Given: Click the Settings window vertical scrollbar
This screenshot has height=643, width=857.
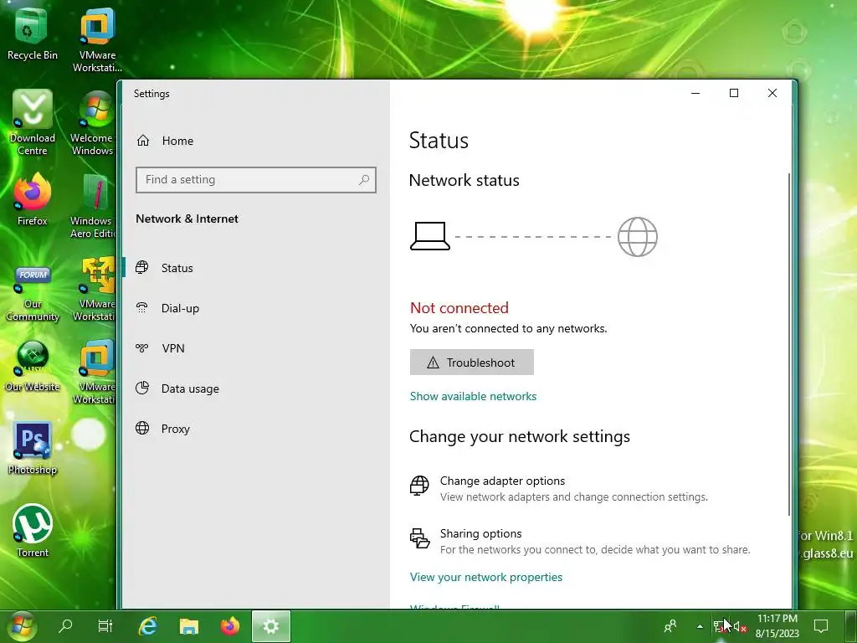Looking at the screenshot, I should 788,344.
